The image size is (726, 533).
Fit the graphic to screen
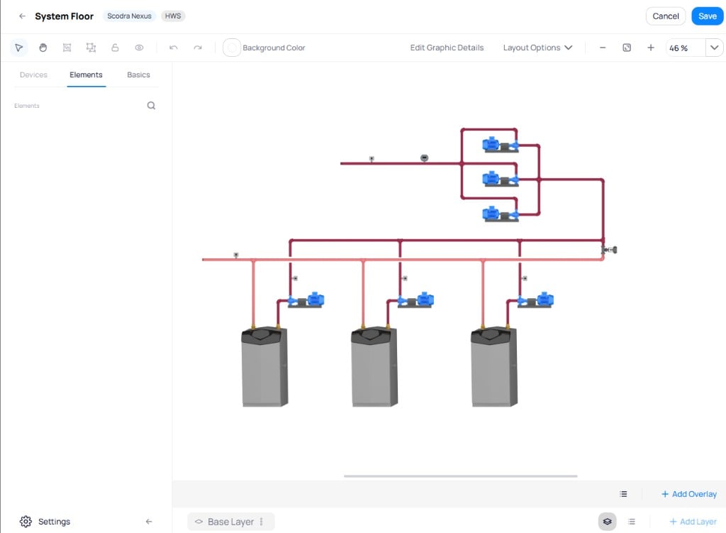tap(627, 48)
